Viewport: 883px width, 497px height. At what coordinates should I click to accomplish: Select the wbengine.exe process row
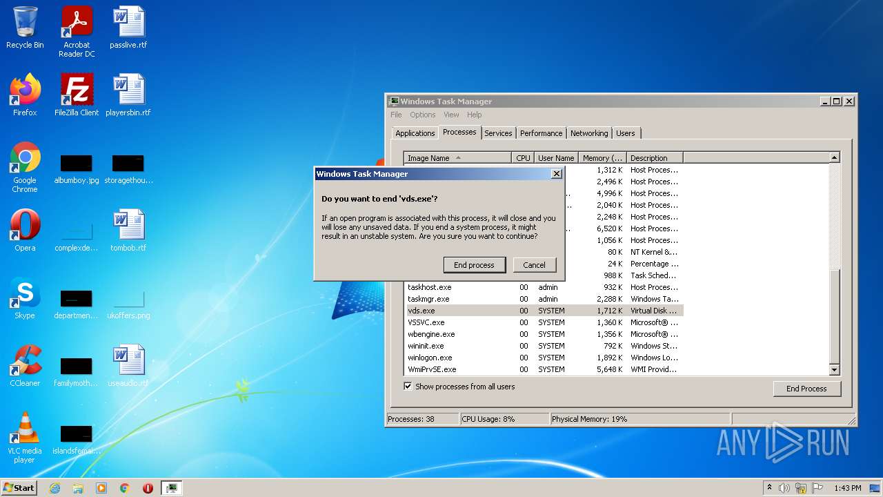[544, 334]
